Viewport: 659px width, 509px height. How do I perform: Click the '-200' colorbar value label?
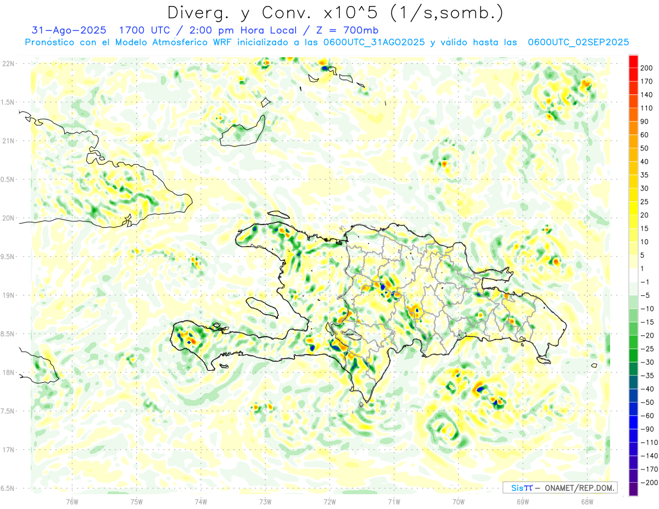[649, 483]
